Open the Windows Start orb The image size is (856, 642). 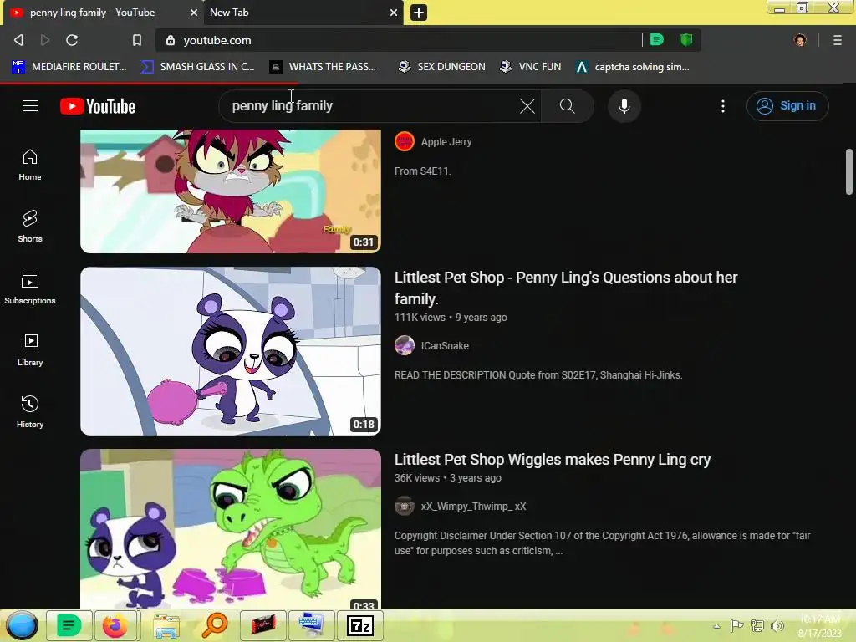(x=23, y=625)
